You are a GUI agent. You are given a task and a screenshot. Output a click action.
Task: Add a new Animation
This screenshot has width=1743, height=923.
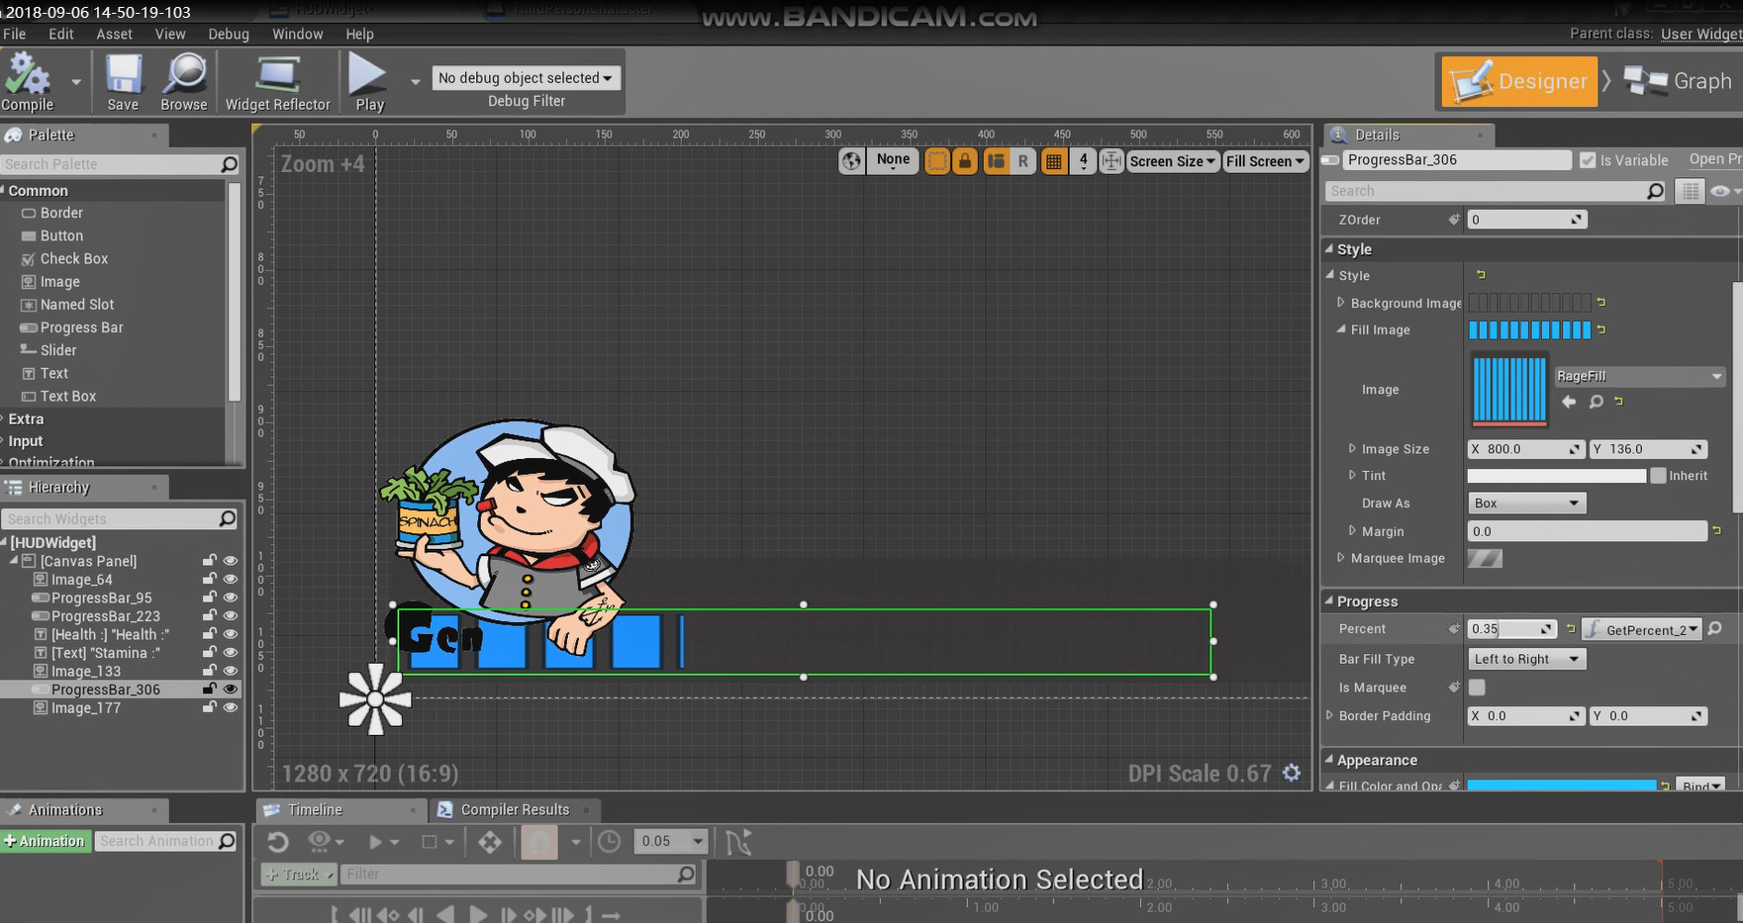44,841
